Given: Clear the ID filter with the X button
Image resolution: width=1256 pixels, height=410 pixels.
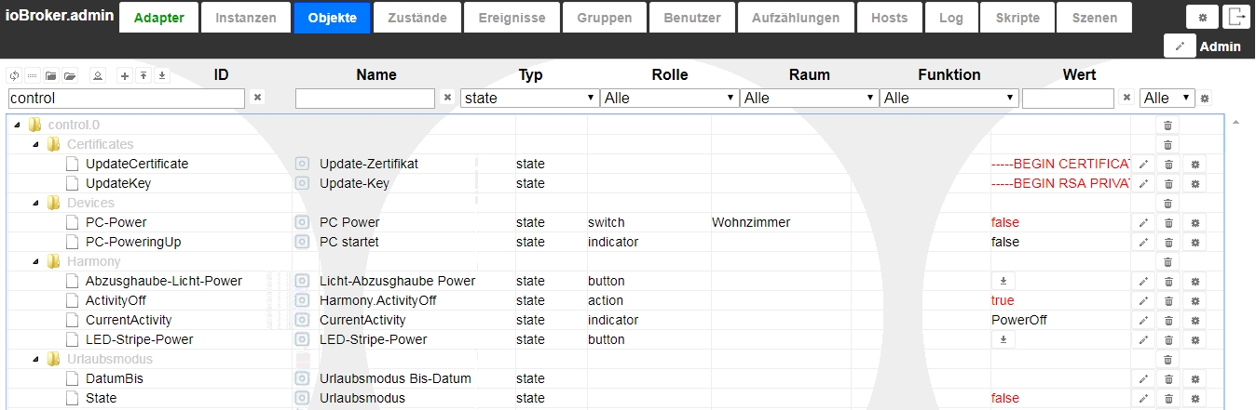Looking at the screenshot, I should (x=258, y=97).
